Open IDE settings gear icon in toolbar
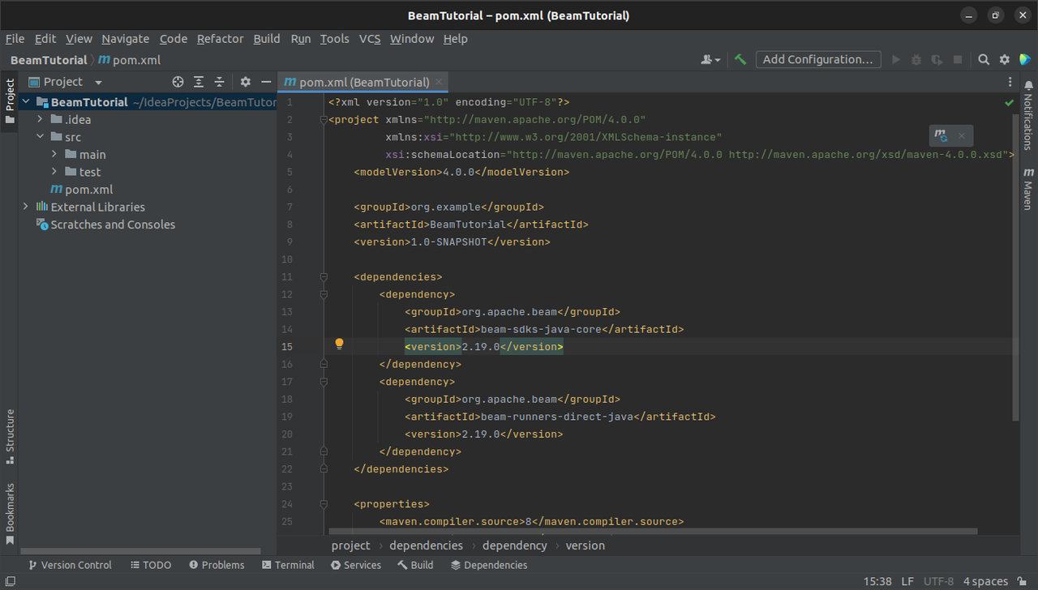Screen dimensions: 1038x590 point(1005,59)
